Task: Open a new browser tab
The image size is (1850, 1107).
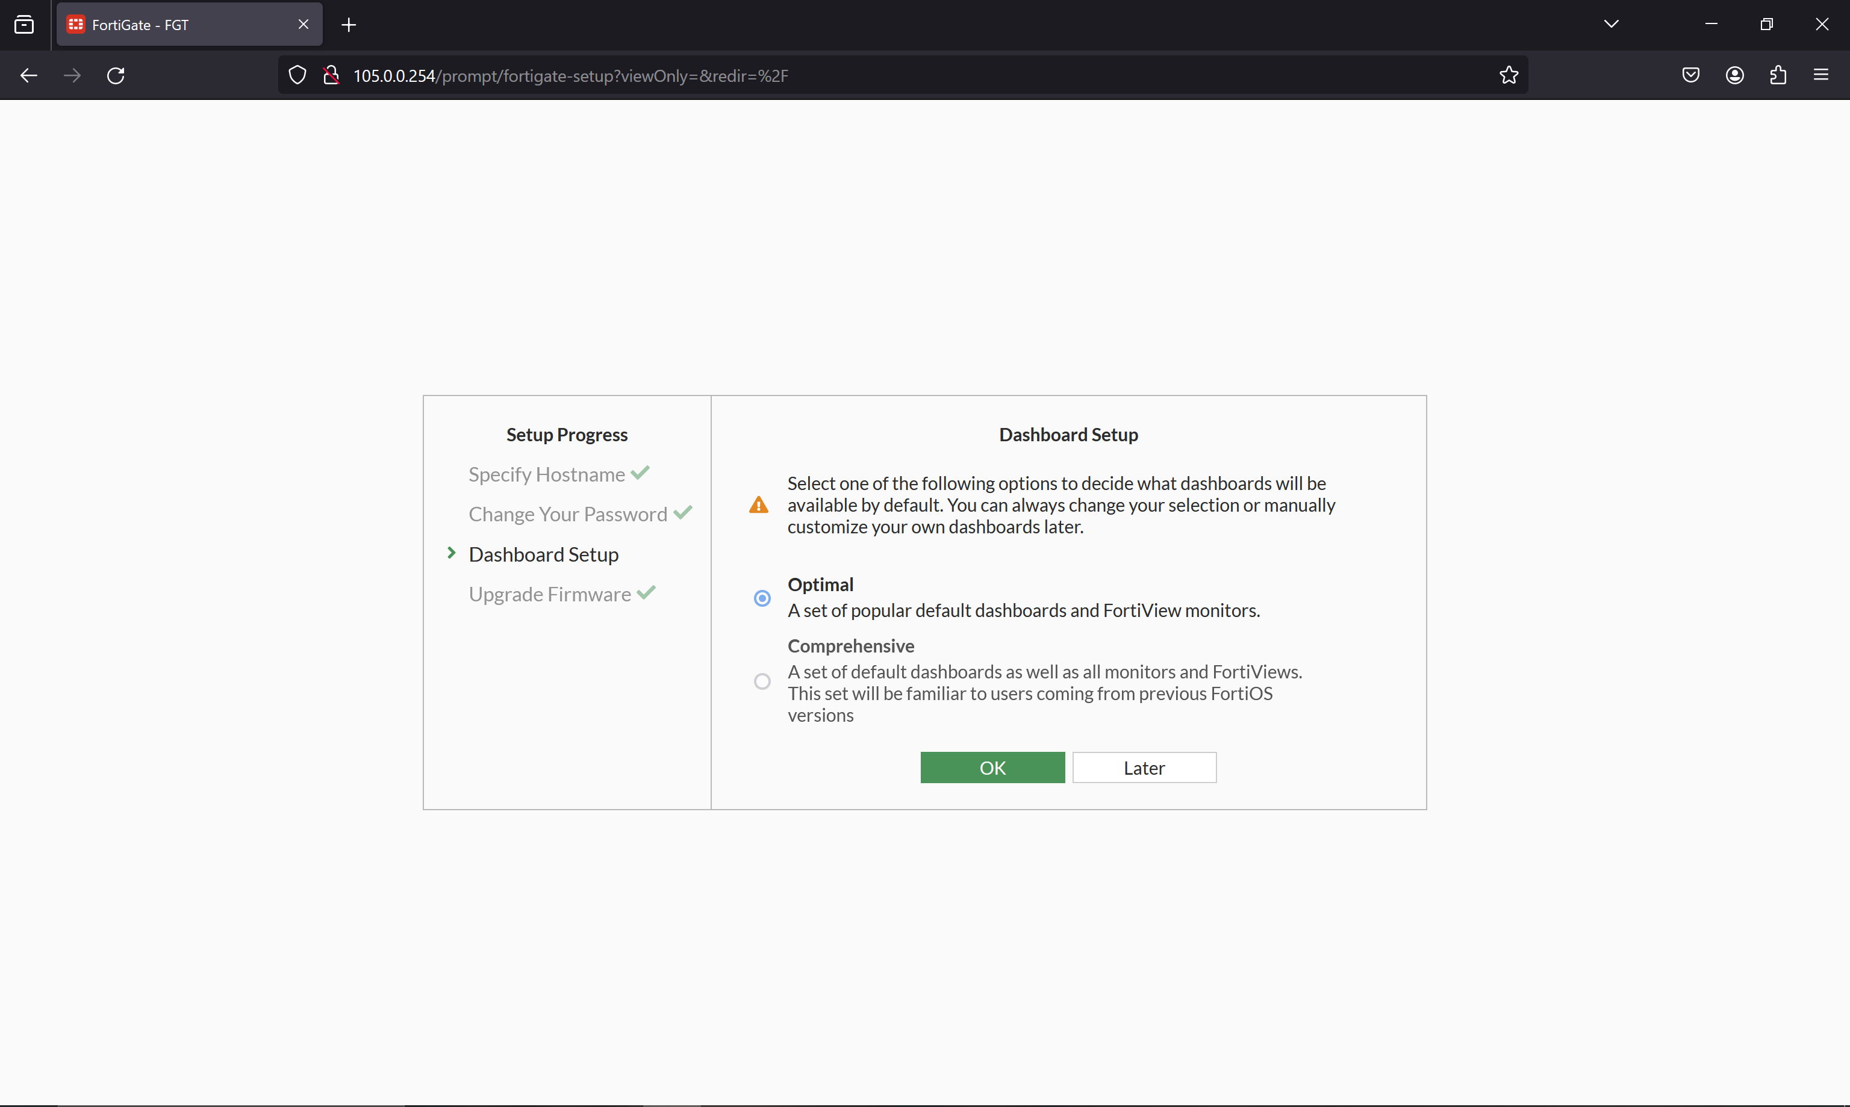Action: tap(349, 25)
